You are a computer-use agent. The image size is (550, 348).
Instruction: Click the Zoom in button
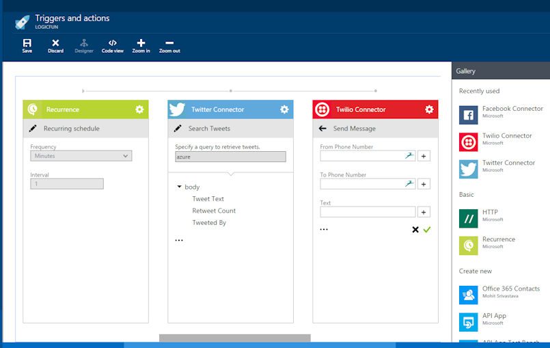[x=141, y=46]
